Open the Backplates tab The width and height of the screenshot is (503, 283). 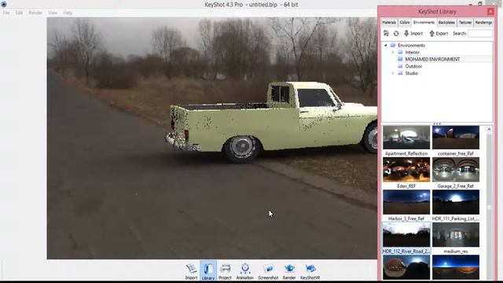coord(446,23)
